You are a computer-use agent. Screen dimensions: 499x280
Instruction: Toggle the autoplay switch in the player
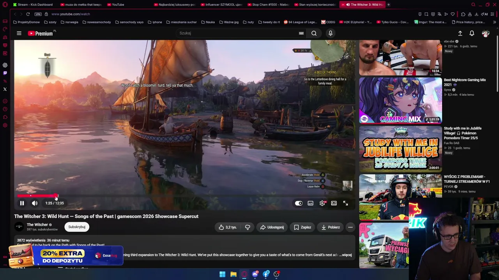[299, 203]
